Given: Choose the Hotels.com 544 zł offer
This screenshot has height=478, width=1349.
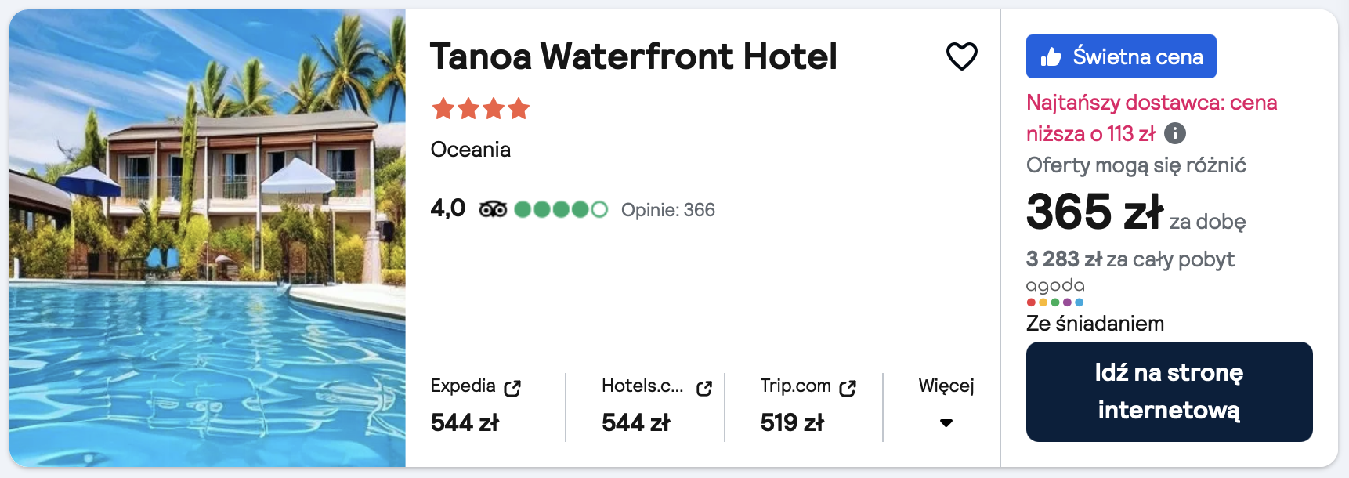Looking at the screenshot, I should [635, 423].
